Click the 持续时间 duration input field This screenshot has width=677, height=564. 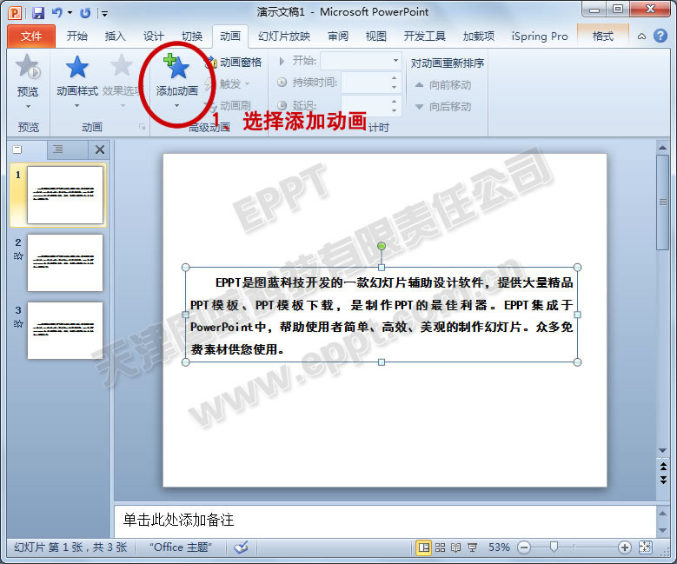365,83
